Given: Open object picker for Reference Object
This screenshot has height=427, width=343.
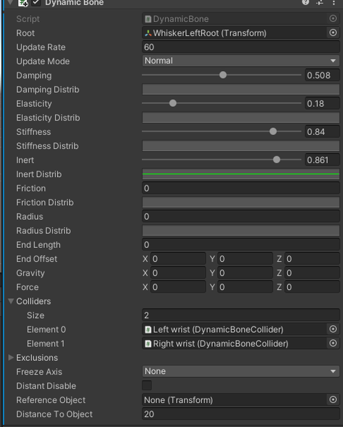Looking at the screenshot, I should pyautogui.click(x=333, y=399).
